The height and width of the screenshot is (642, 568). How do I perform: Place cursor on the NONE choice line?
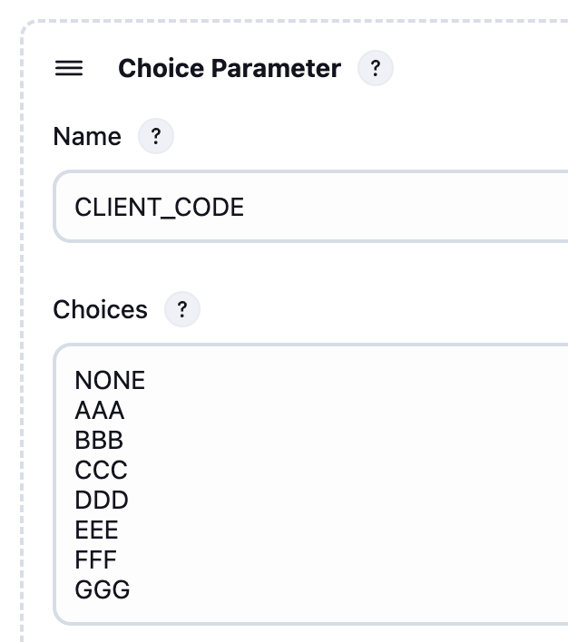click(110, 380)
